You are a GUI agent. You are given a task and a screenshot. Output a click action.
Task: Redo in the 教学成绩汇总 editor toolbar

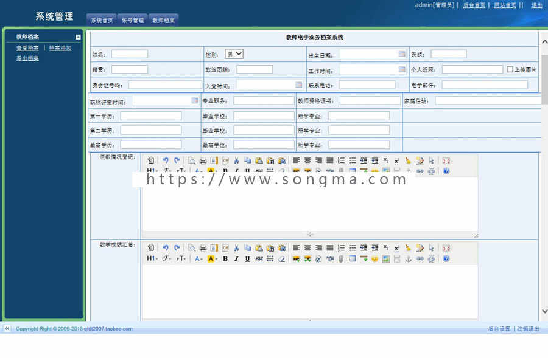click(x=177, y=248)
